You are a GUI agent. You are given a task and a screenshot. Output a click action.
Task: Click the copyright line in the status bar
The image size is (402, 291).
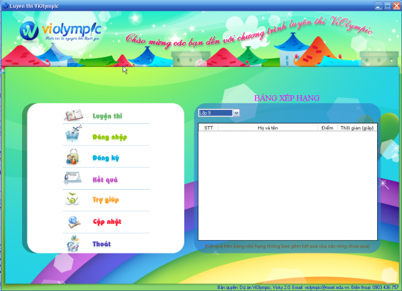308,288
